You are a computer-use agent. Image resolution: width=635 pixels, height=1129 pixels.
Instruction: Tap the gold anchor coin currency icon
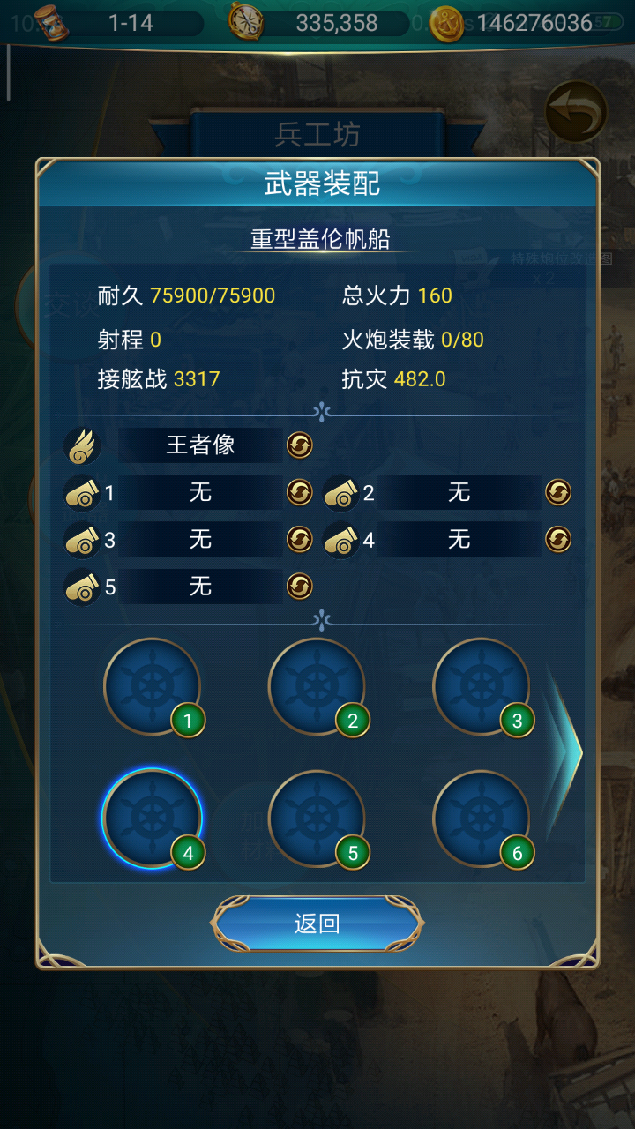pyautogui.click(x=447, y=23)
